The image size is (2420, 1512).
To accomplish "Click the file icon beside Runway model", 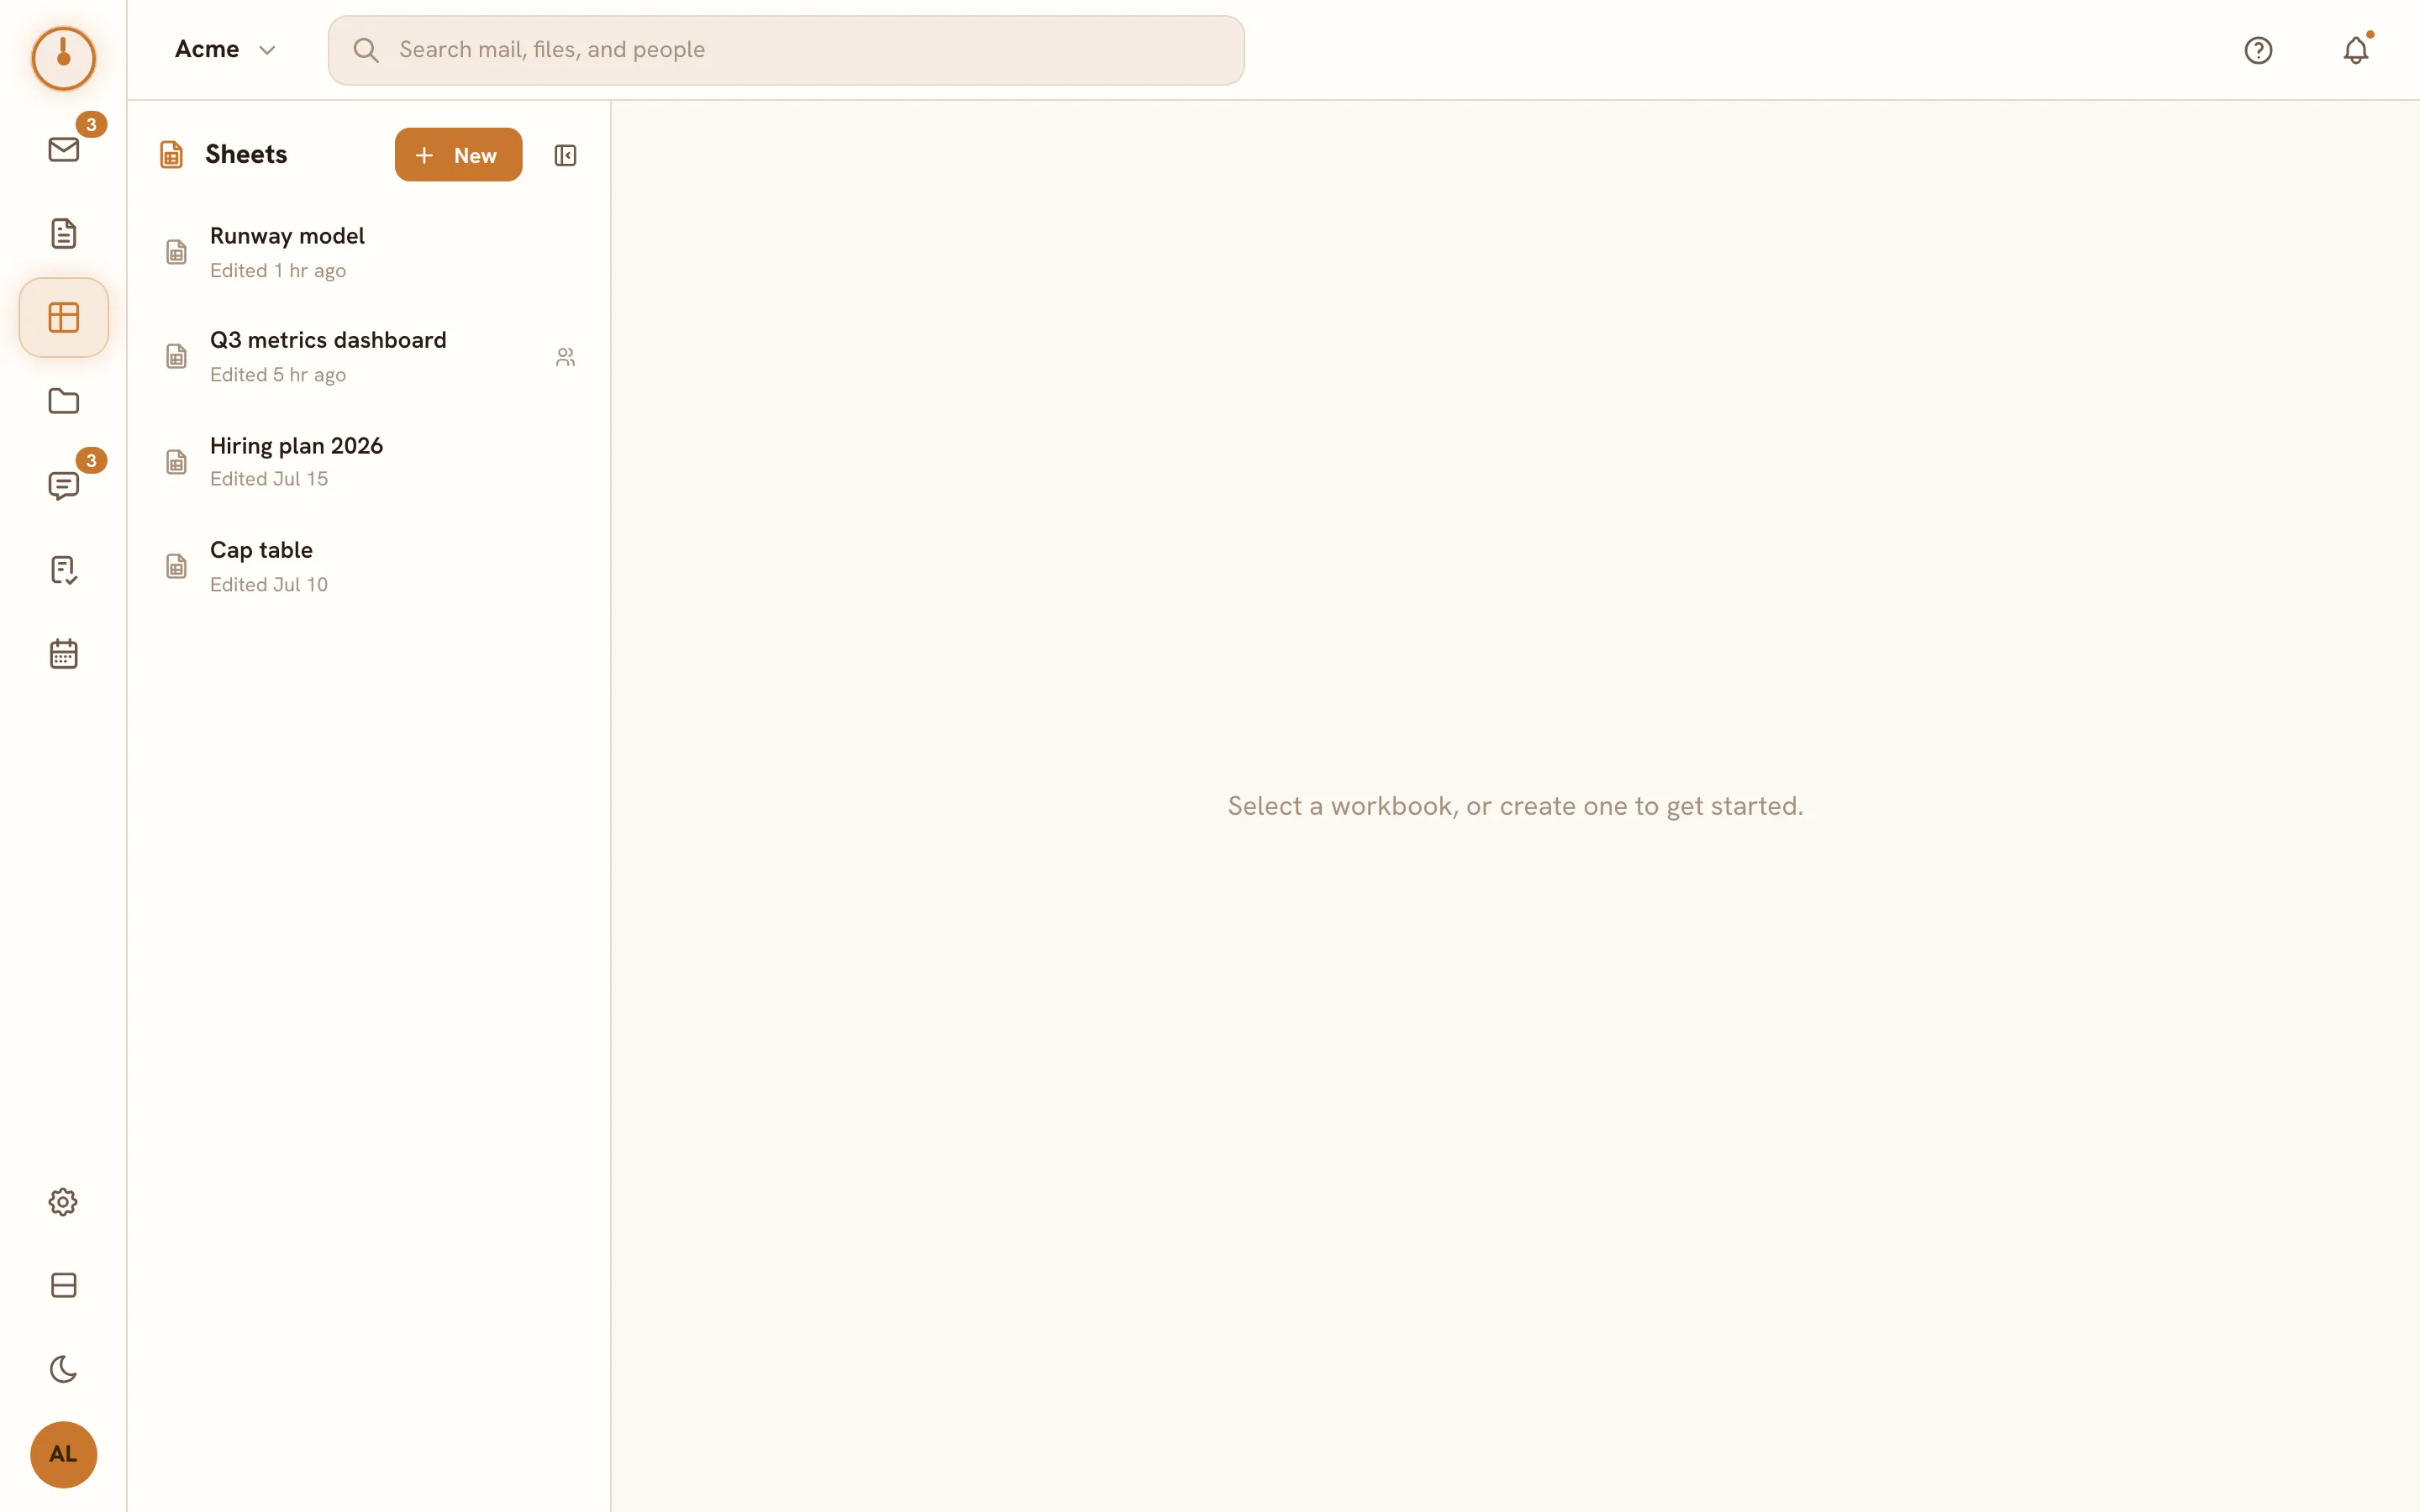I will pos(176,252).
